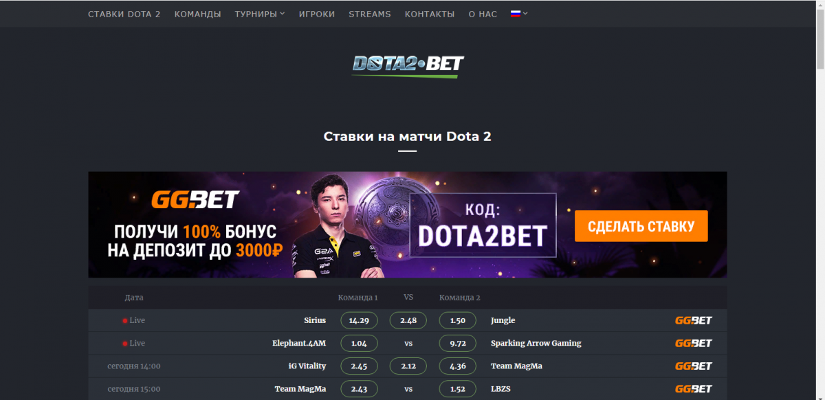Click the DOTA2-BET site logo
This screenshot has height=400, width=825.
[x=408, y=66]
